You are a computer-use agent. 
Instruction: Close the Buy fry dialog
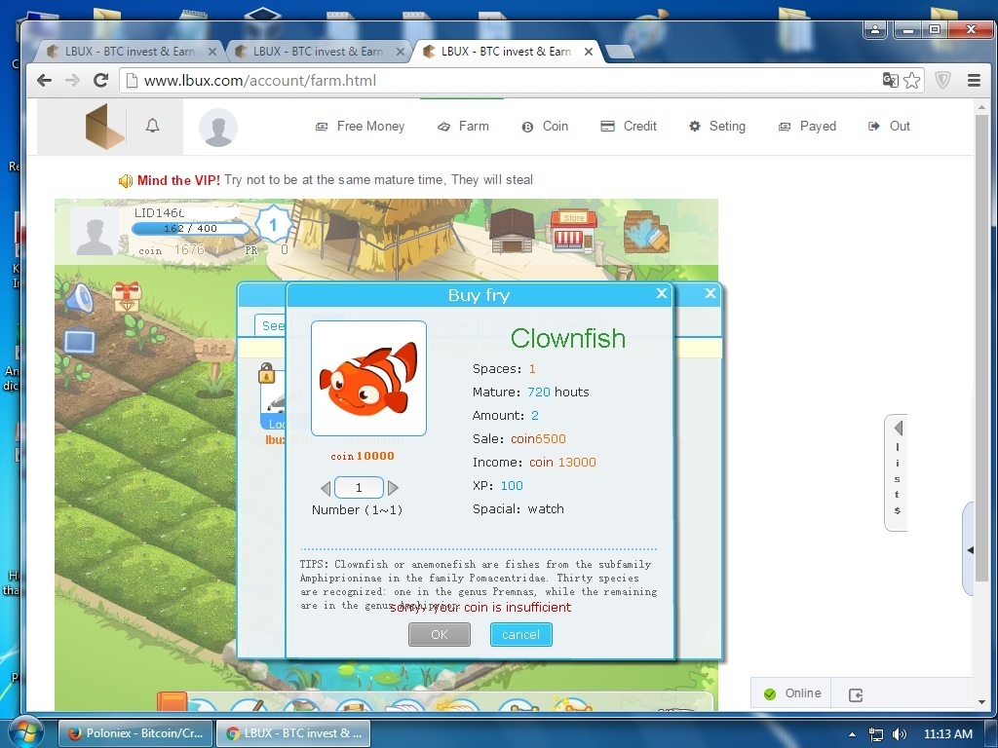tap(662, 293)
